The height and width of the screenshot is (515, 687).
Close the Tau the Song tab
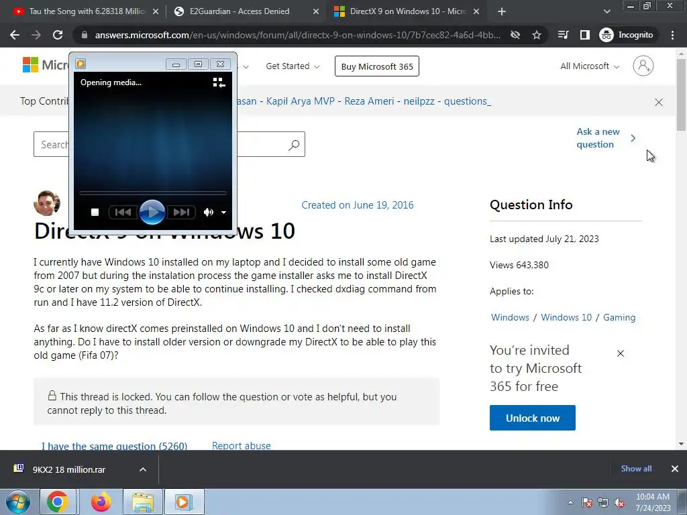click(x=155, y=12)
